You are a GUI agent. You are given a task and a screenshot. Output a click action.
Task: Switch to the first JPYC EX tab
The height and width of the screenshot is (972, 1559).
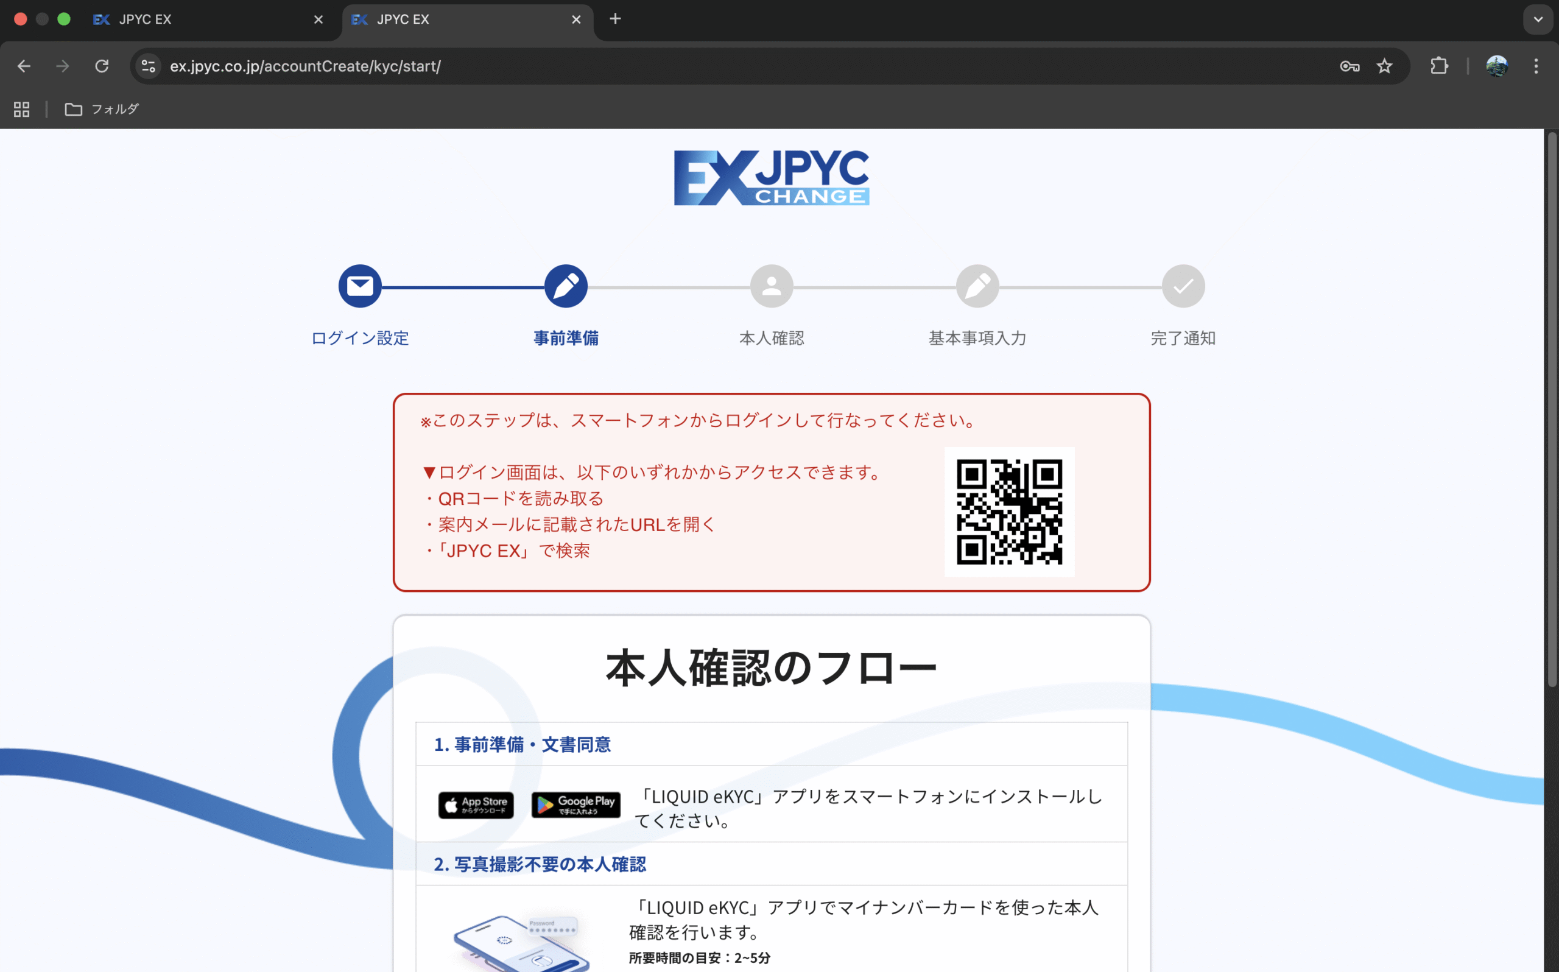[206, 19]
